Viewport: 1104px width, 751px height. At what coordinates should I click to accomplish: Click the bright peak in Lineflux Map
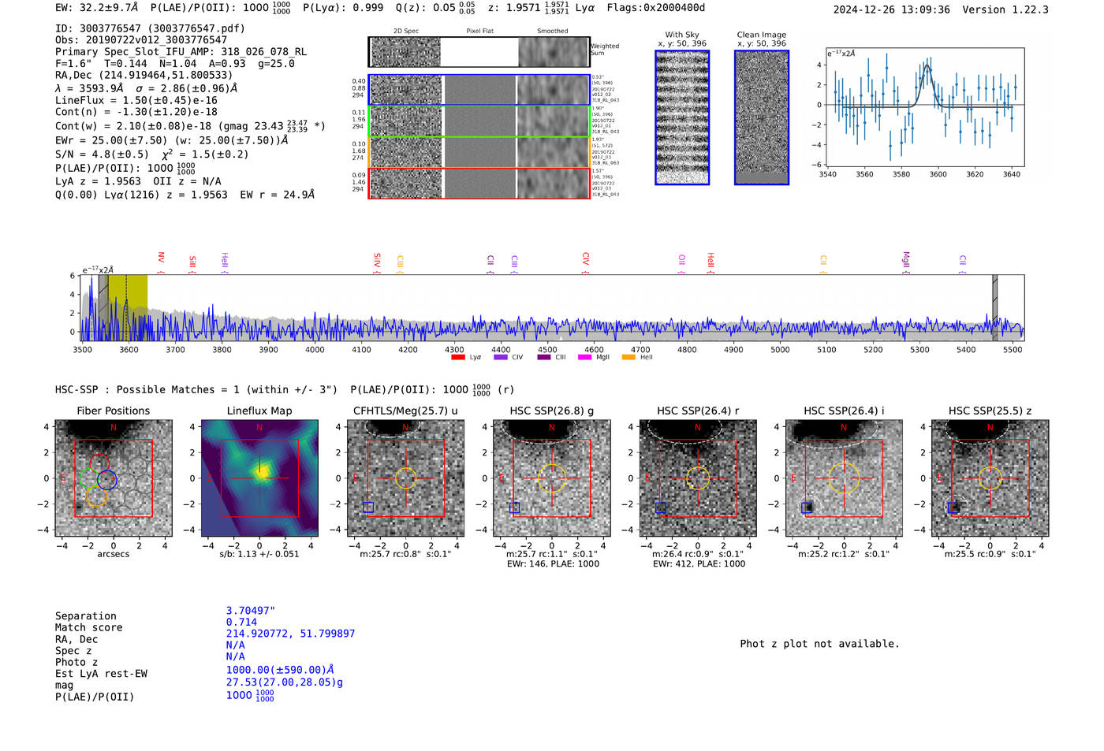[263, 471]
